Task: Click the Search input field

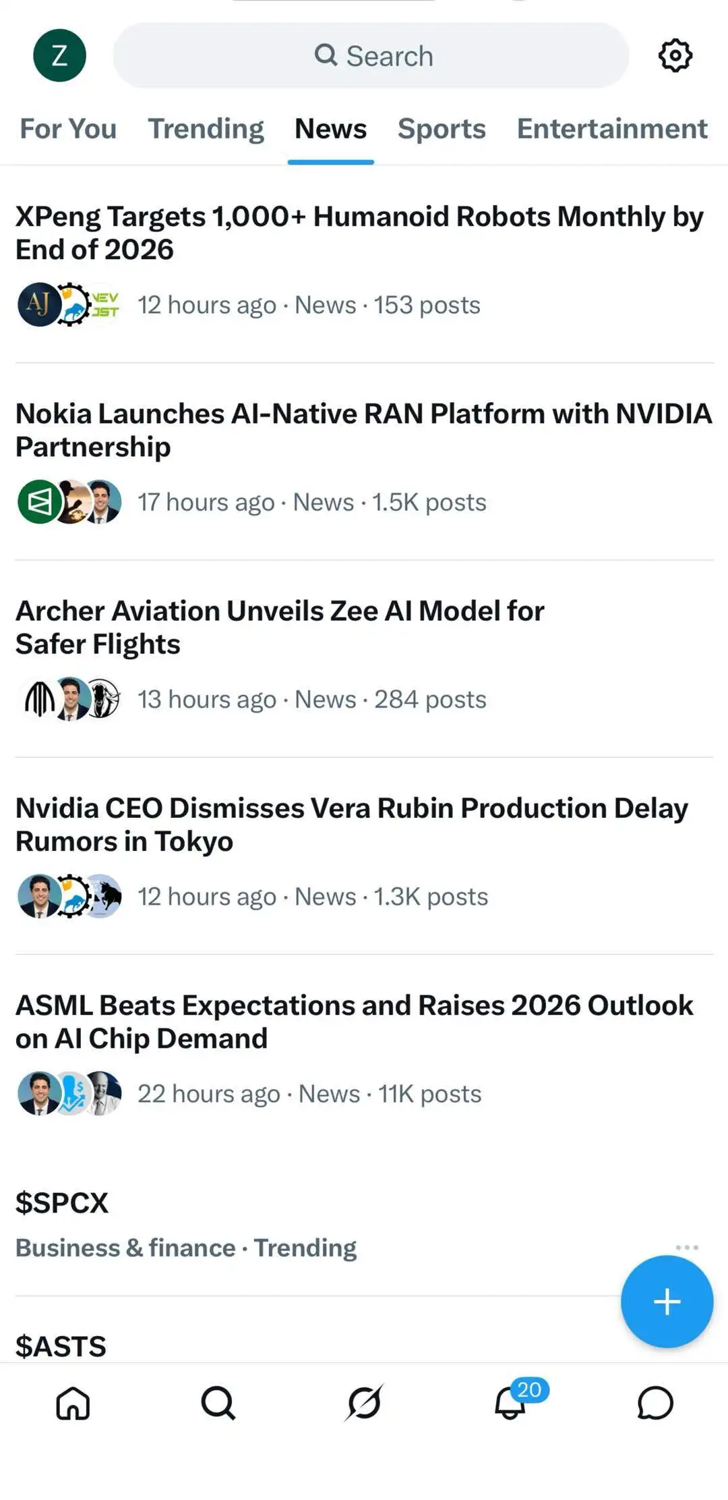Action: pyautogui.click(x=371, y=55)
